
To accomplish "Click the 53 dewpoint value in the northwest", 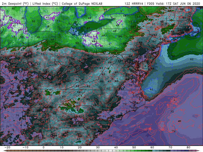I will pos(22,37).
